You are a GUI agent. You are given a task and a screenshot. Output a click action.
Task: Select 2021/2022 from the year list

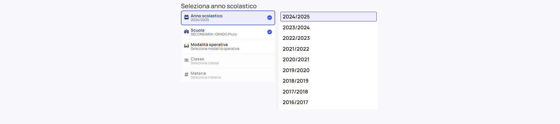pyautogui.click(x=328, y=49)
